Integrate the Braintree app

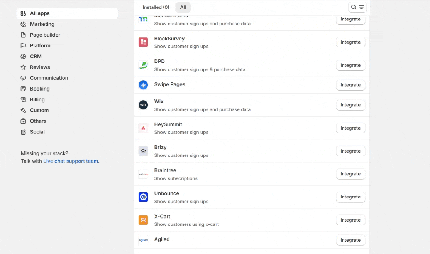(350, 174)
